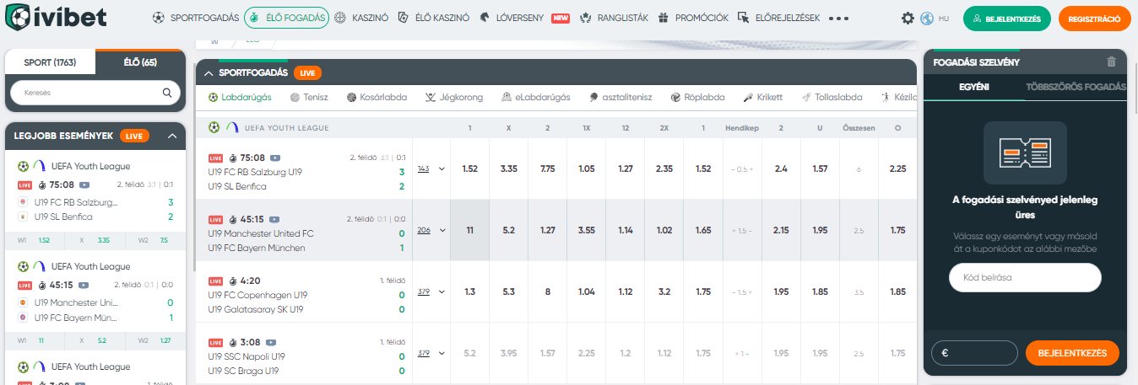
Task: Select the Röplabda sport filter
Action: point(697,97)
